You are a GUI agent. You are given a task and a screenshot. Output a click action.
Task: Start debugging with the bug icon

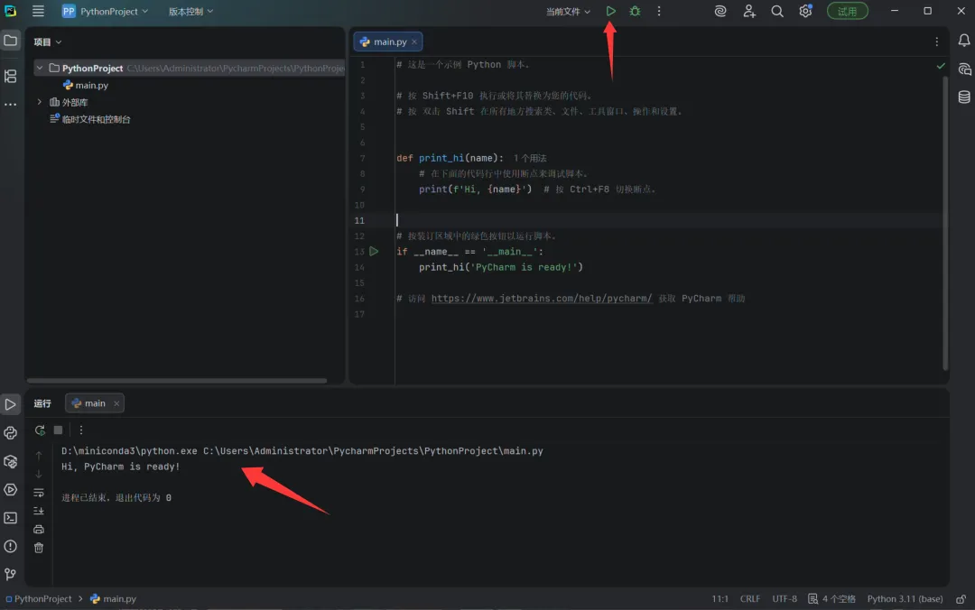635,11
